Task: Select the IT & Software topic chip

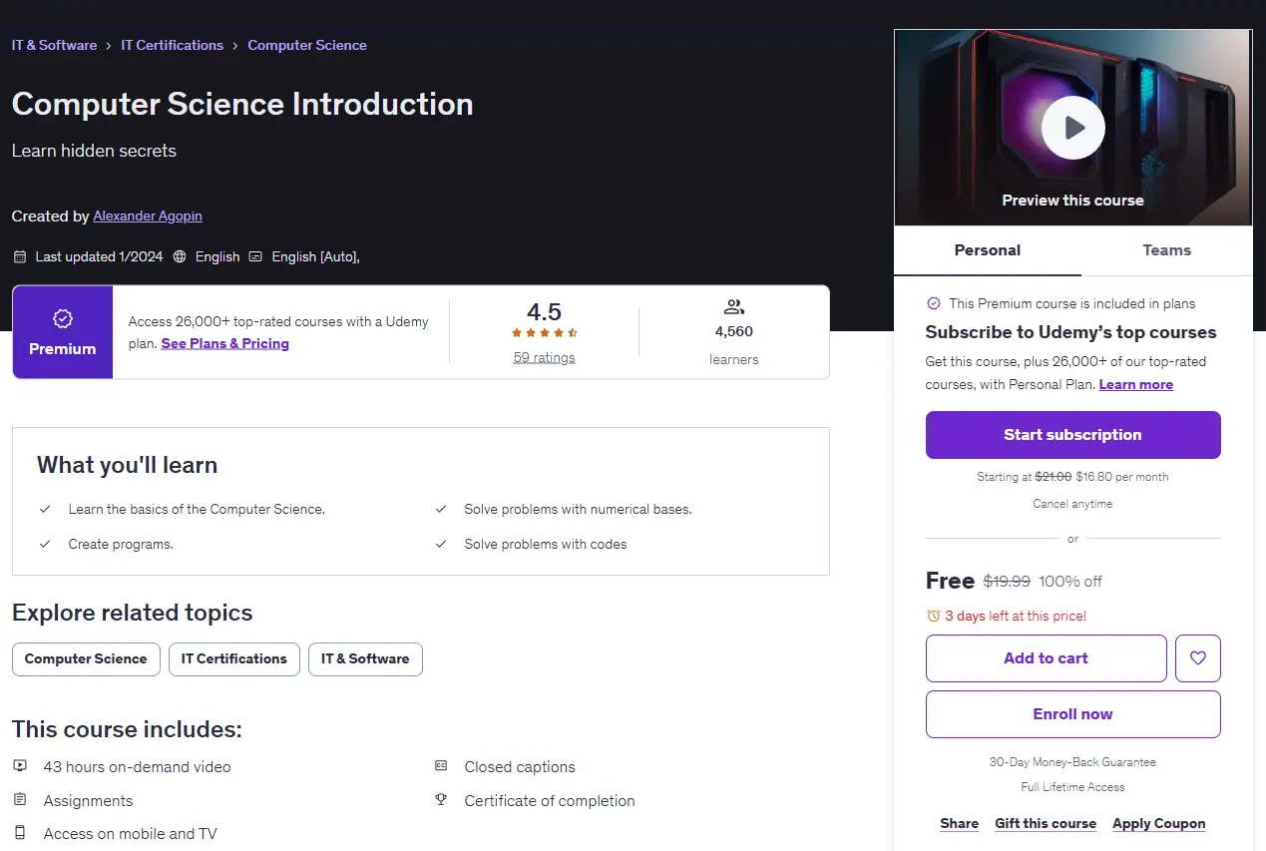Action: 365,659
